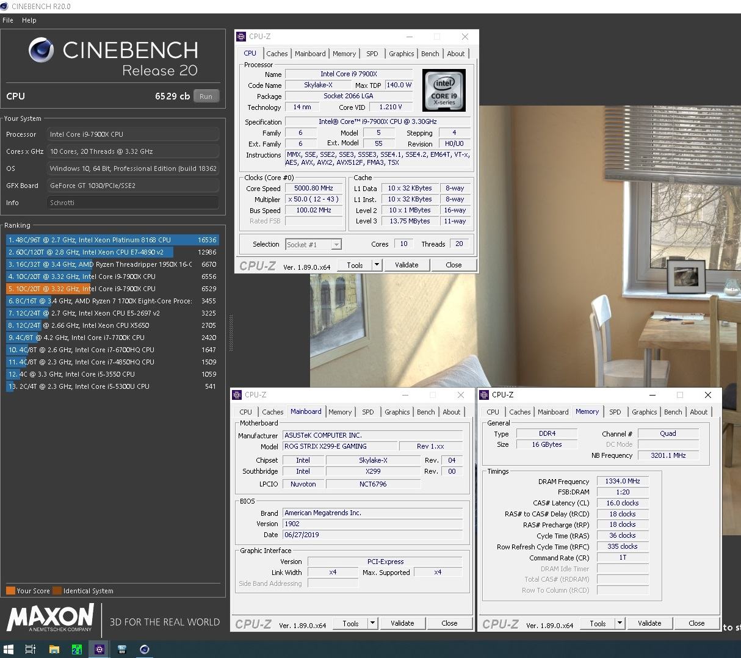
Task: Open the Tools dropdown arrow in the Memory window
Action: (620, 623)
